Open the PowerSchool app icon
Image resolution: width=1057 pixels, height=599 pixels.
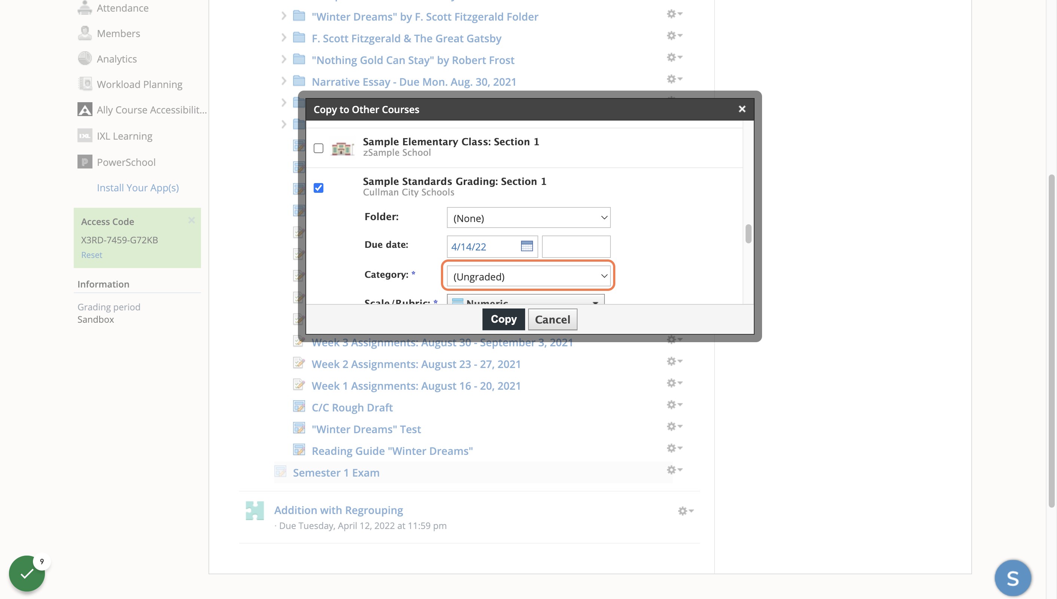pyautogui.click(x=85, y=162)
